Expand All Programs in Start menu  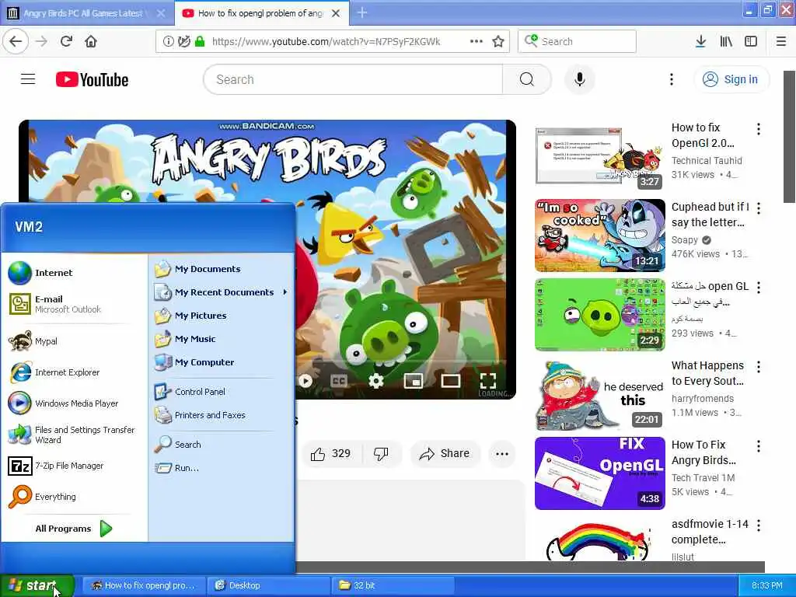tap(74, 529)
